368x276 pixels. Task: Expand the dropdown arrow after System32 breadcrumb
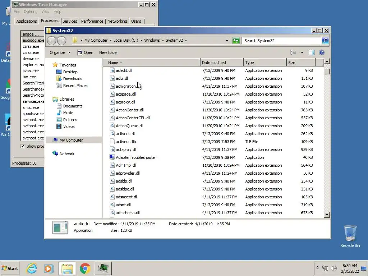pyautogui.click(x=186, y=40)
